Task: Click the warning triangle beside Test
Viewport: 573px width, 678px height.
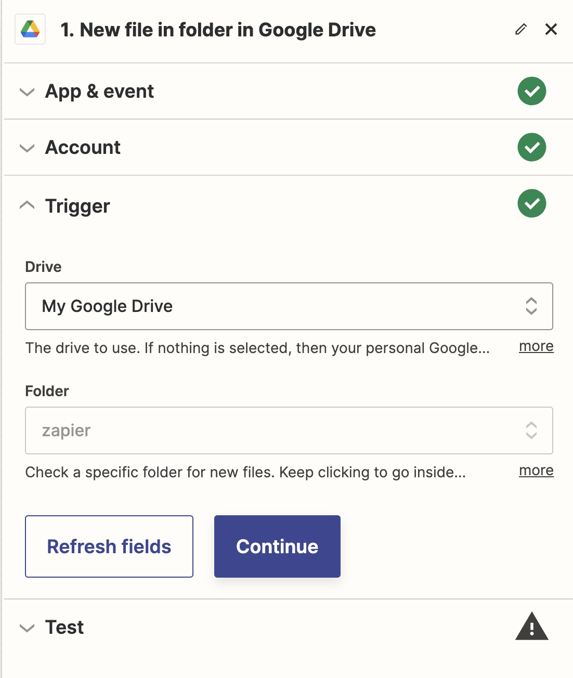Action: coord(532,627)
